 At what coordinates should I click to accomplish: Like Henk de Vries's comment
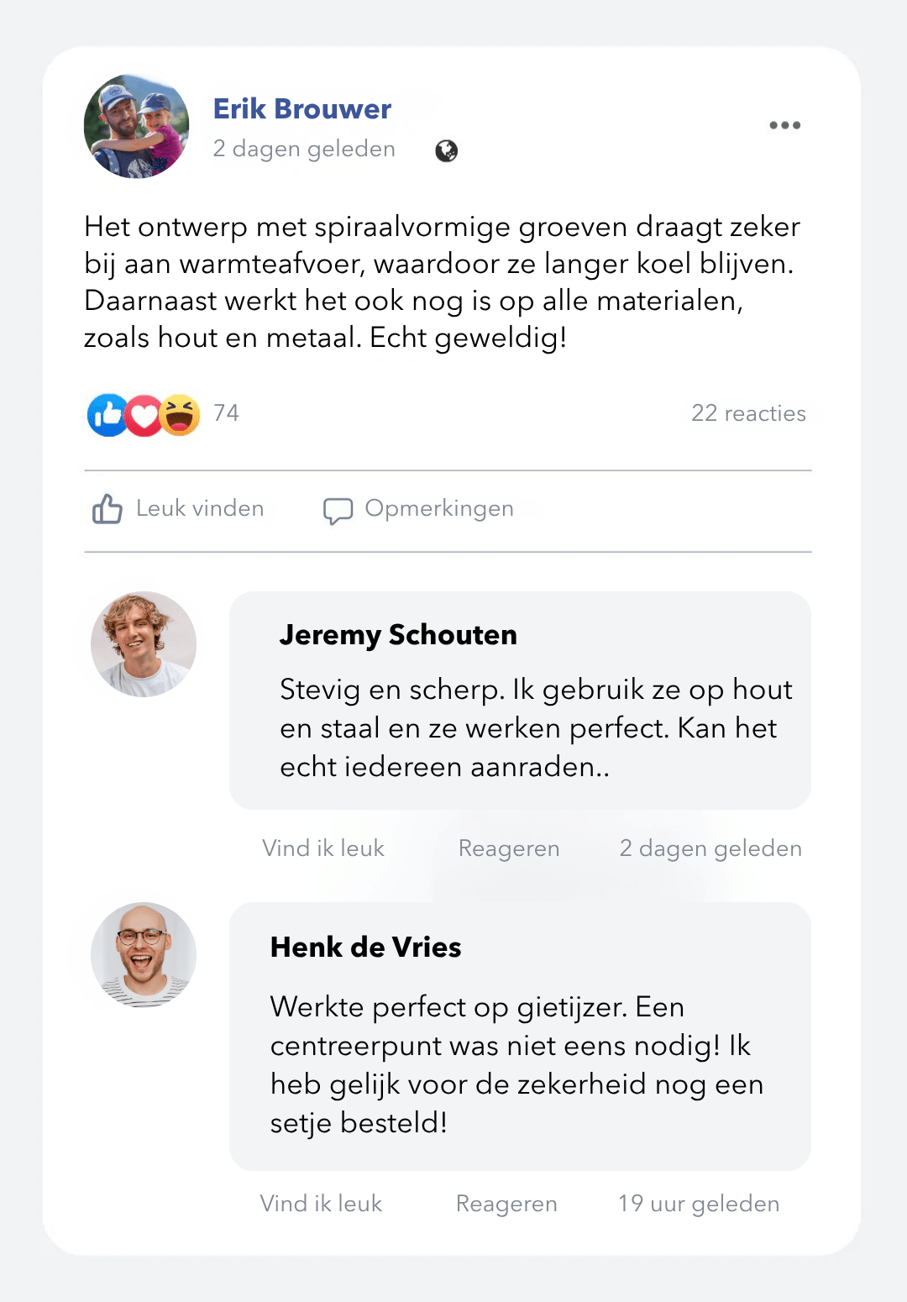321,1204
